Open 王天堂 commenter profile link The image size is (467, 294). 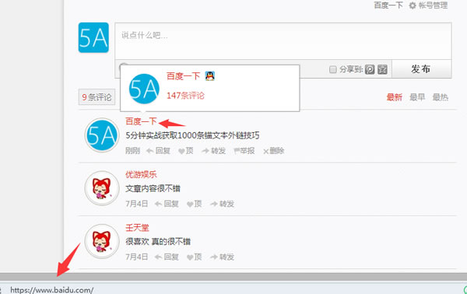(x=137, y=228)
